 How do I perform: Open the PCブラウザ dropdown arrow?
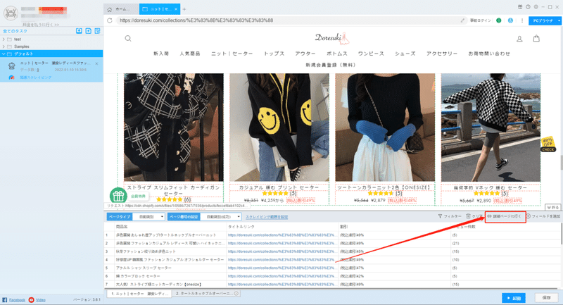(559, 21)
